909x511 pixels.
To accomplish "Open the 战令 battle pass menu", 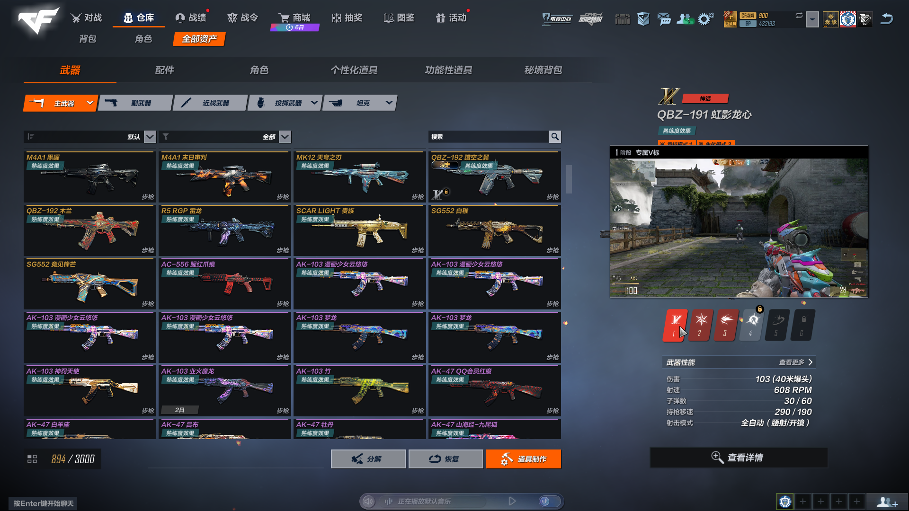I will [x=243, y=18].
